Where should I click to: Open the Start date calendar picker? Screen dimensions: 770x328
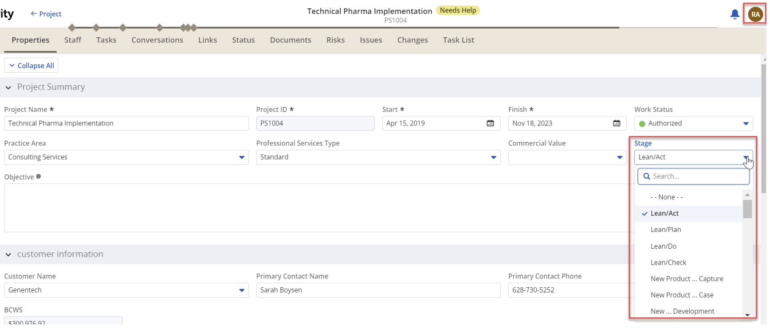click(490, 123)
